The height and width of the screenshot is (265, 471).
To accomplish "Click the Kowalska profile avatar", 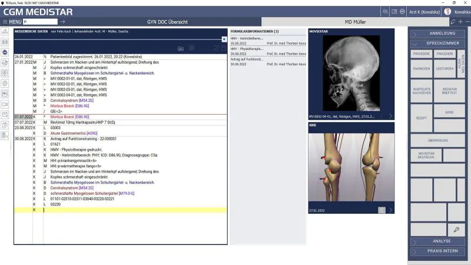I will pos(447,12).
